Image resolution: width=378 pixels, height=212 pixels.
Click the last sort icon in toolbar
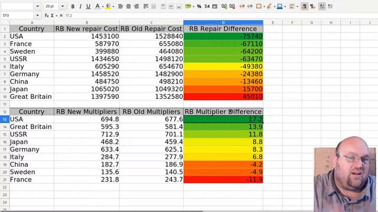330,6
